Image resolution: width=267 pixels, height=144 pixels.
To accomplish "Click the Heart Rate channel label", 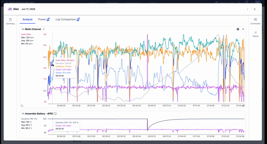I will coord(26,34).
